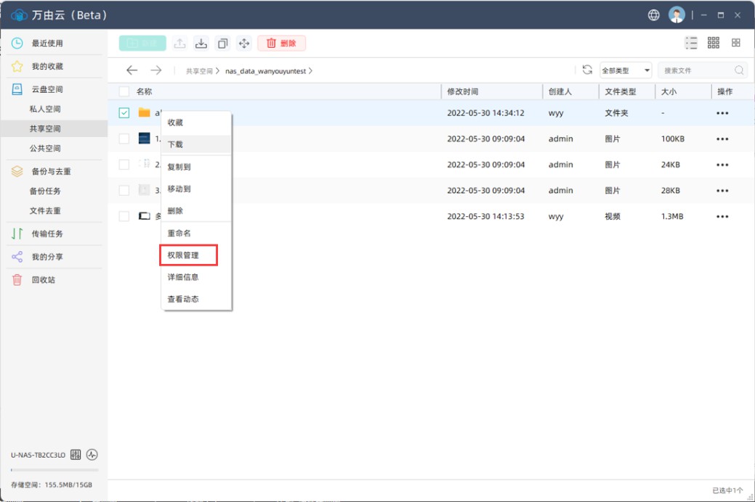Uncheck the selected folder row checkbox
The image size is (755, 502).
124,112
